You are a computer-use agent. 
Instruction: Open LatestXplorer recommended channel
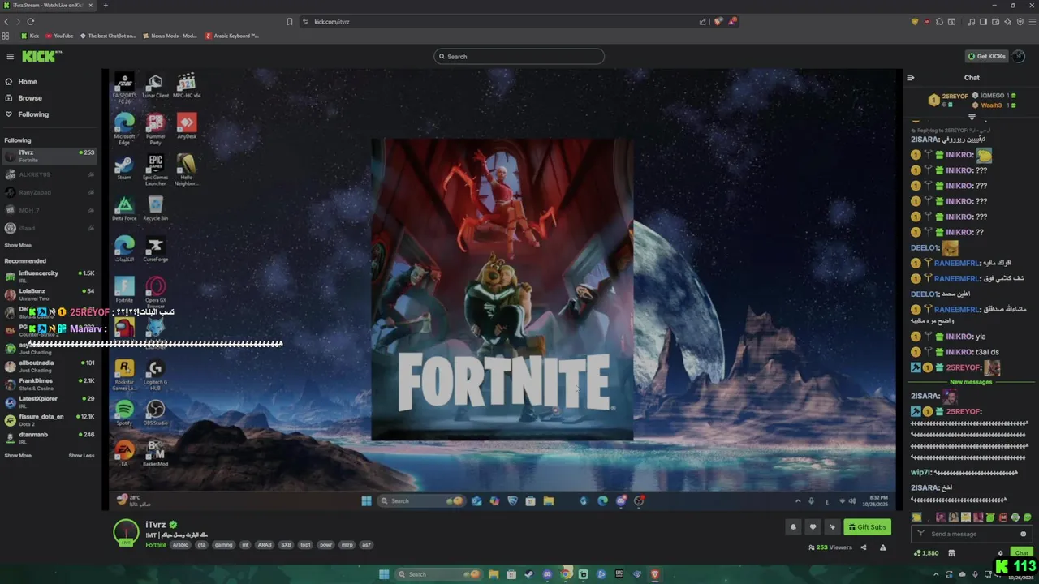click(49, 401)
